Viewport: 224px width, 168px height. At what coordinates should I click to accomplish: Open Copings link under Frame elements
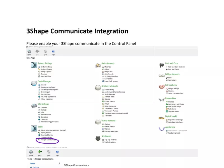(107, 124)
